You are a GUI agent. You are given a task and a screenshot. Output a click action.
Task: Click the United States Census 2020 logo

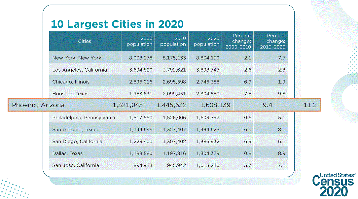334,184
